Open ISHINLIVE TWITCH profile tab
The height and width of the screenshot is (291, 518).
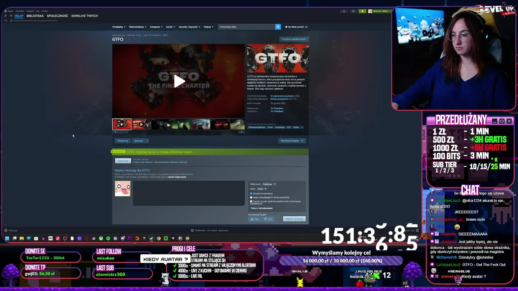click(x=85, y=16)
